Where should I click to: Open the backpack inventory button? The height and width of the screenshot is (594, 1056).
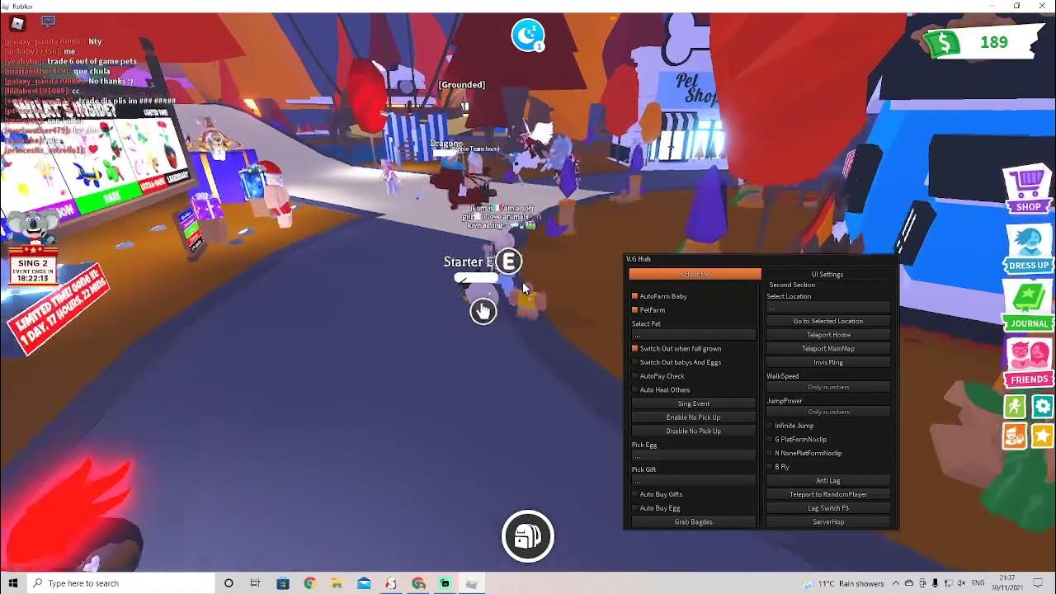point(528,536)
